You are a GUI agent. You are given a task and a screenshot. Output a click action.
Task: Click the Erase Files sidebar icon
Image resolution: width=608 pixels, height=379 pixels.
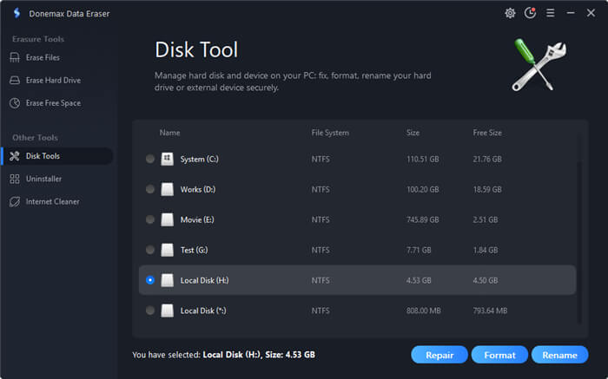[x=15, y=58]
